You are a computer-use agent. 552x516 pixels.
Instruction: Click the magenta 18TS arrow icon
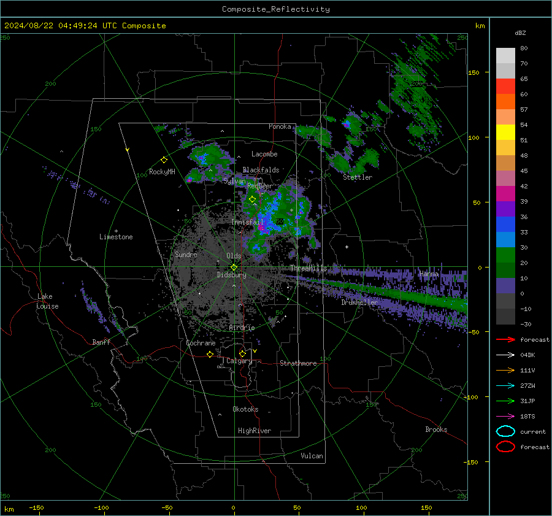(x=505, y=417)
